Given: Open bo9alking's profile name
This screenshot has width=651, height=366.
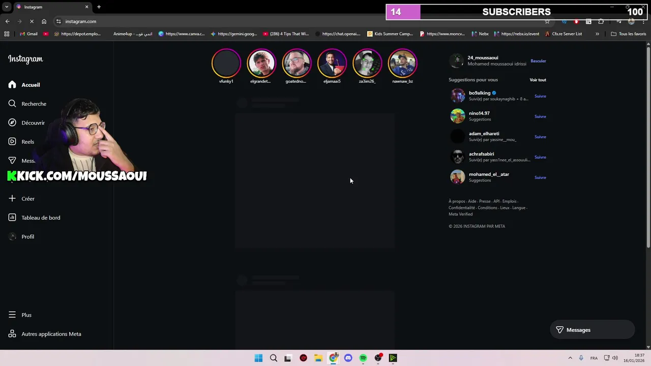Looking at the screenshot, I should (480, 93).
